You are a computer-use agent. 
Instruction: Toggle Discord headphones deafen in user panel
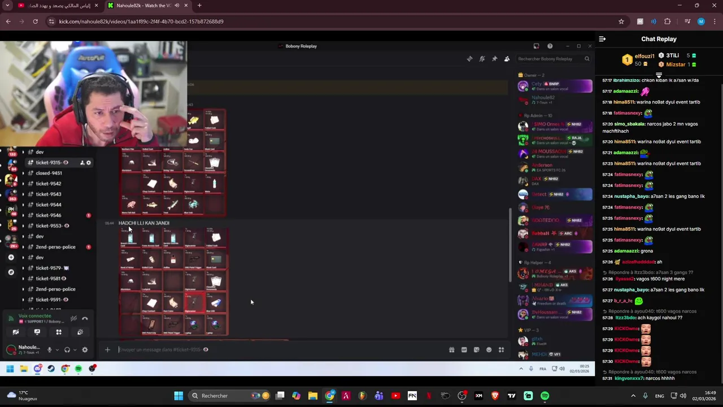67,350
